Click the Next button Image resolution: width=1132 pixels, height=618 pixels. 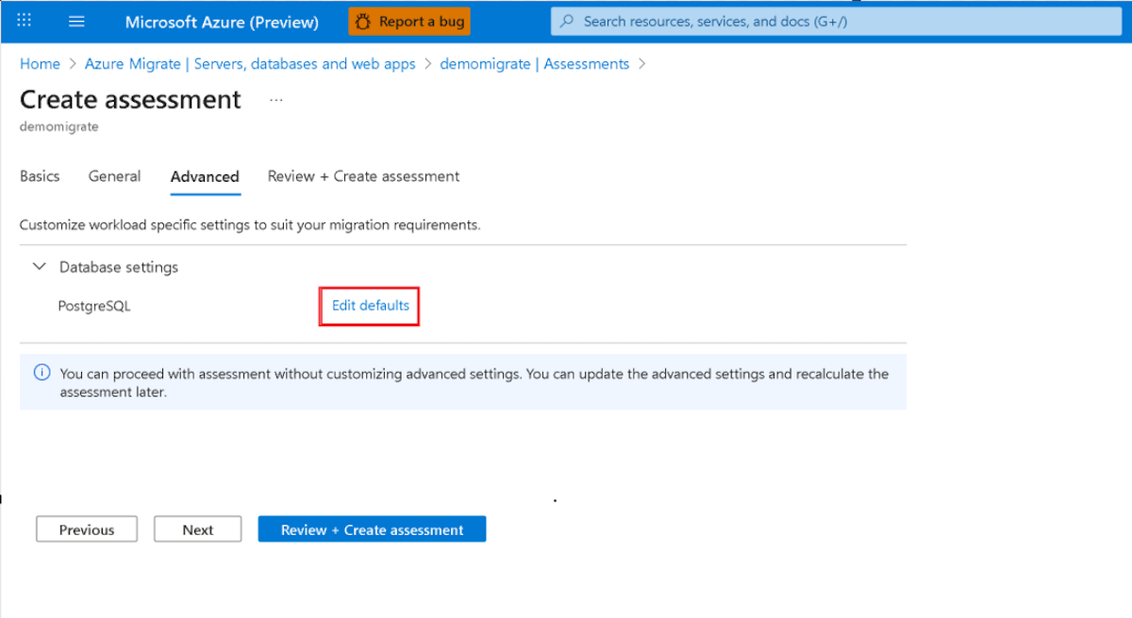198,529
